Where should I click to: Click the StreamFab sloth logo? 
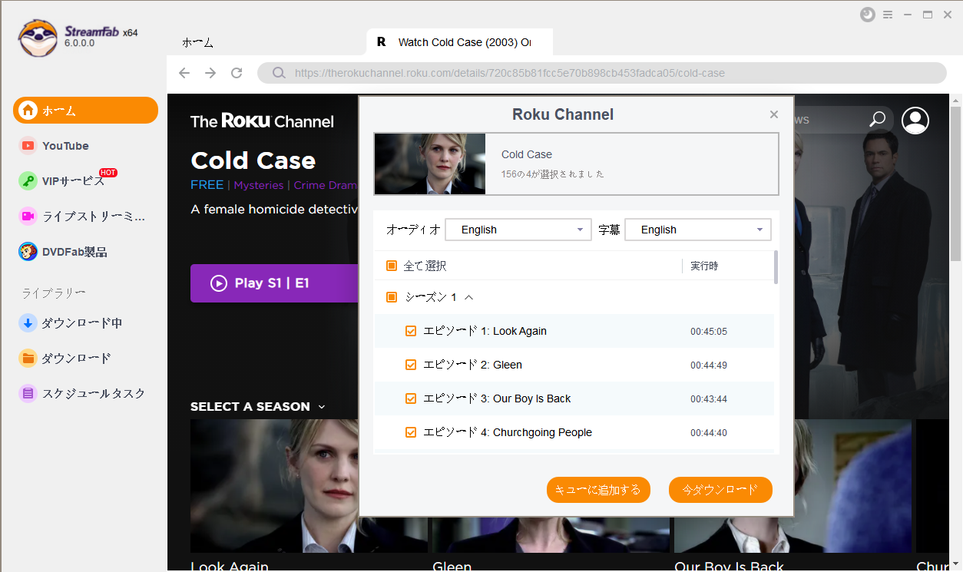pos(38,38)
